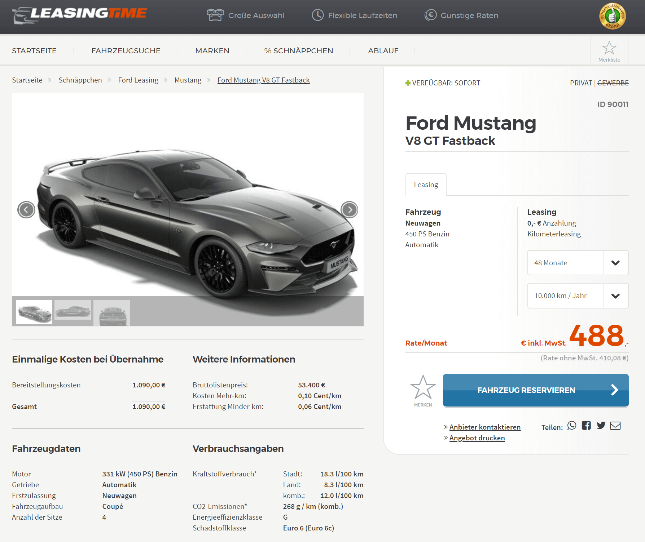645x542 pixels.
Task: Share offer via Twitter icon
Action: tap(601, 426)
